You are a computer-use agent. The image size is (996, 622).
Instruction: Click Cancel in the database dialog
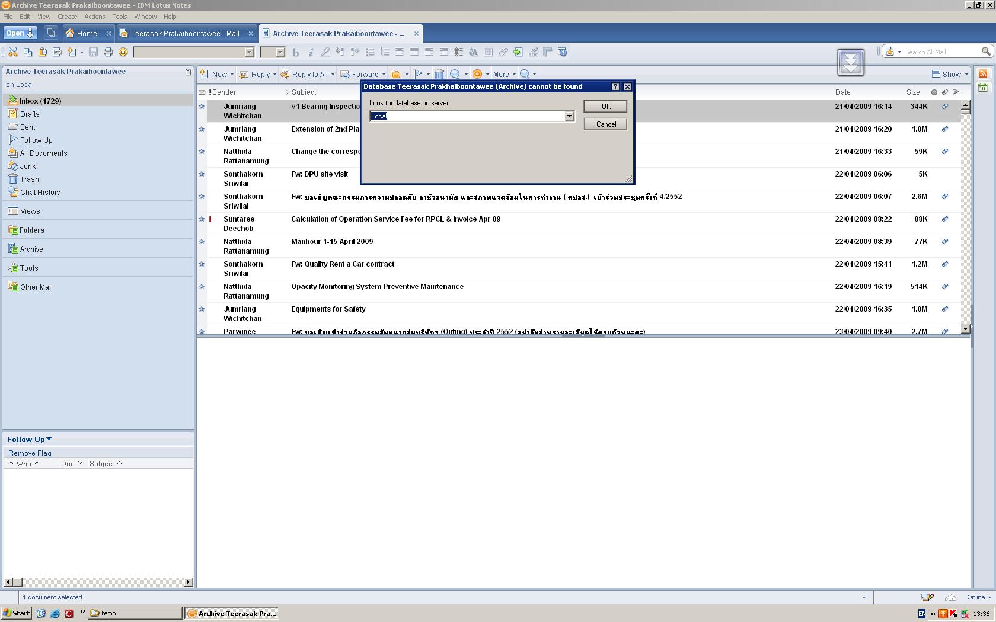coord(605,124)
